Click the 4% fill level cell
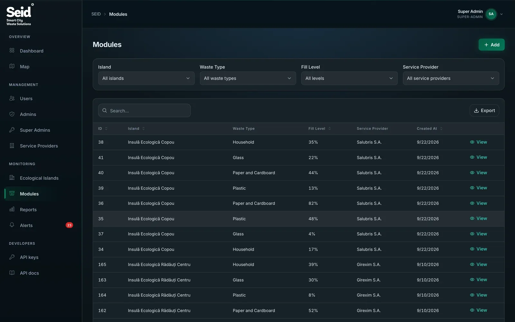 pyautogui.click(x=312, y=234)
